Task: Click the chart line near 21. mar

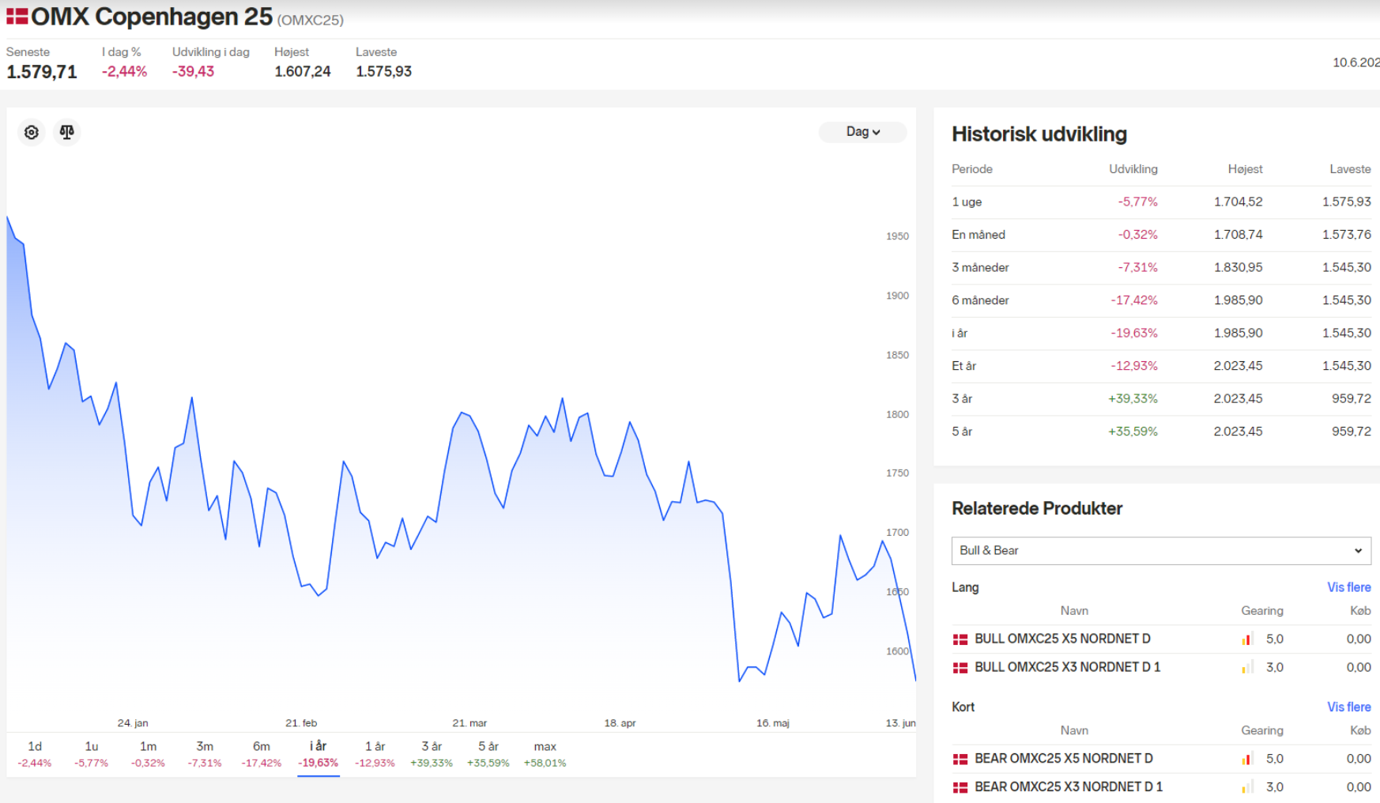Action: click(x=470, y=416)
